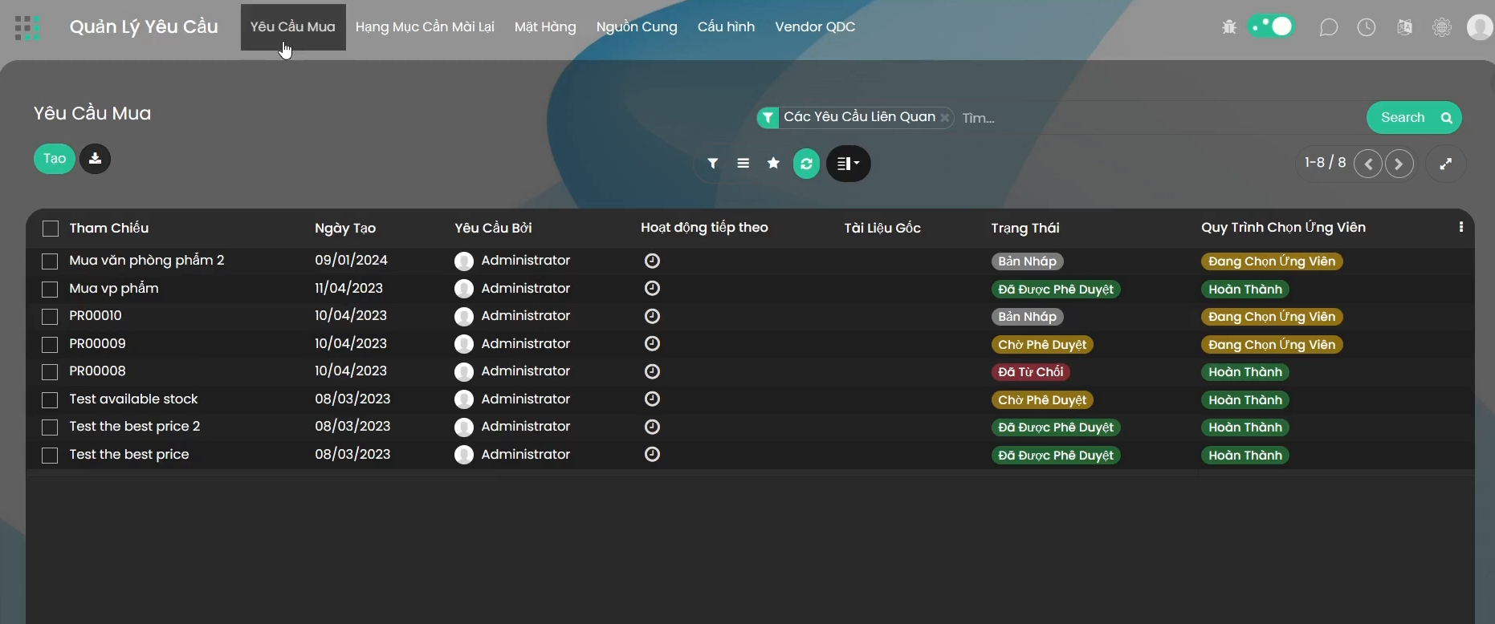Click the language translation icon
The height and width of the screenshot is (624, 1495).
coord(1404,27)
